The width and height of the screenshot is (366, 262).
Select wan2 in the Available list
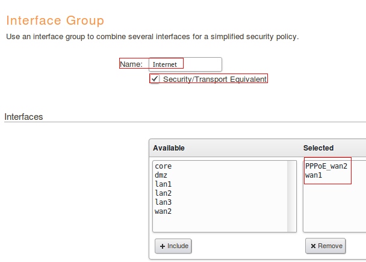[x=163, y=211]
